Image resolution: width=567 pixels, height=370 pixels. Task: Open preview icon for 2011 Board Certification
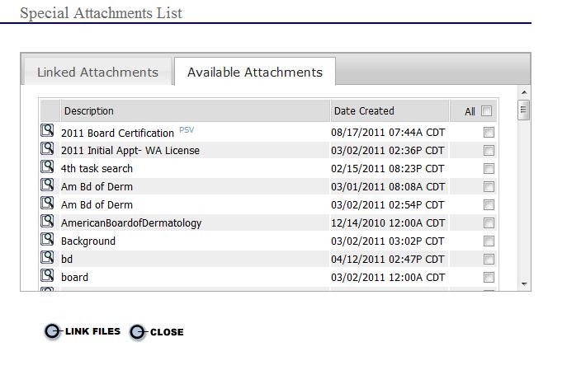click(48, 131)
